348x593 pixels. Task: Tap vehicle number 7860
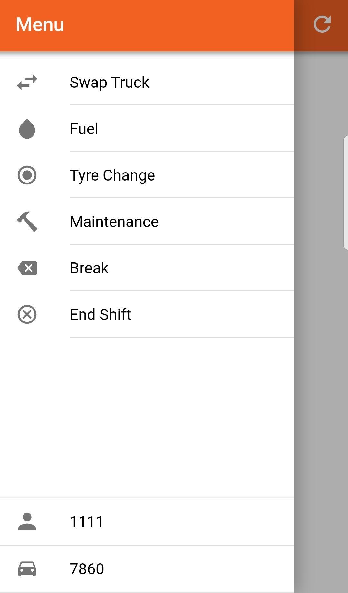87,569
